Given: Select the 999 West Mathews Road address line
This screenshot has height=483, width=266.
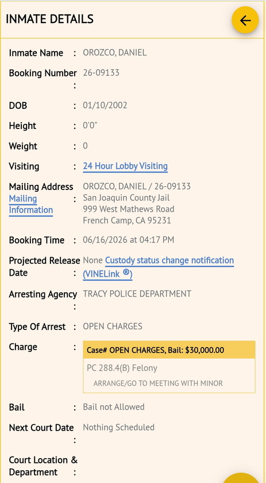Looking at the screenshot, I should tap(129, 209).
